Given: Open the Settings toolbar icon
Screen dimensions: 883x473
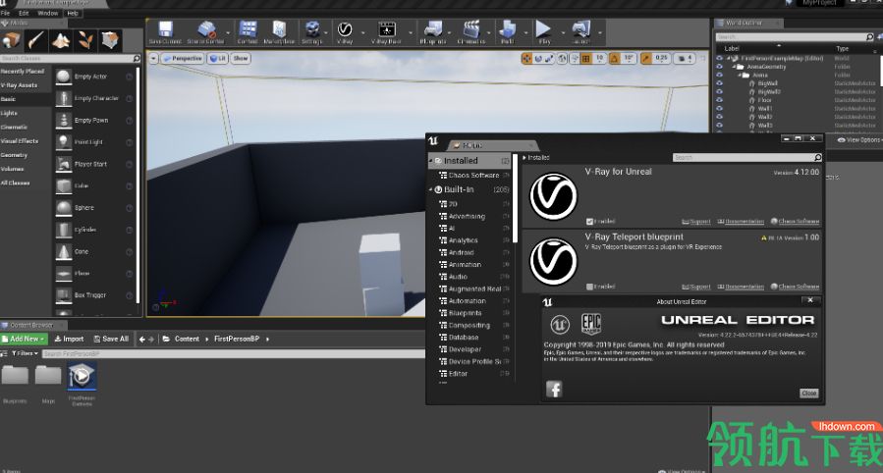Looking at the screenshot, I should coord(312,29).
